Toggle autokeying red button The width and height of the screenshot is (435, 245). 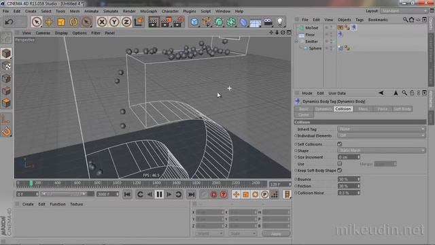tap(213, 195)
